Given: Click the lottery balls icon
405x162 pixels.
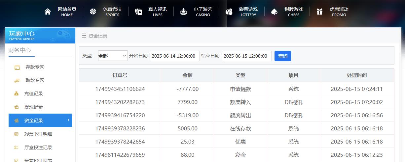Looking at the screenshot, I should (x=229, y=12).
